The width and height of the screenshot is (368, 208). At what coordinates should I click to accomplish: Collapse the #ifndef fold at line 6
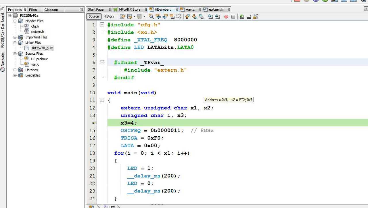tap(102, 62)
